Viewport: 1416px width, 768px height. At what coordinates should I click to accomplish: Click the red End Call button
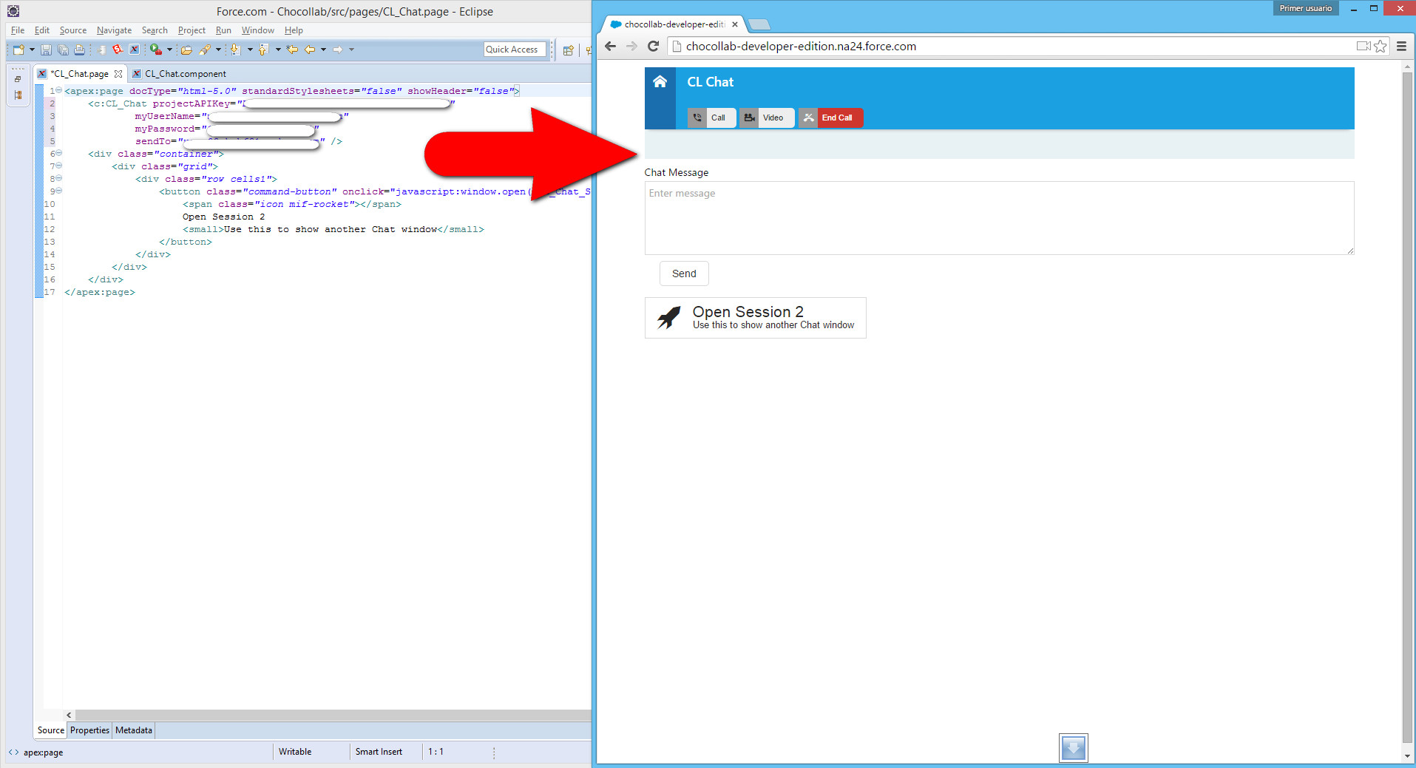click(830, 118)
